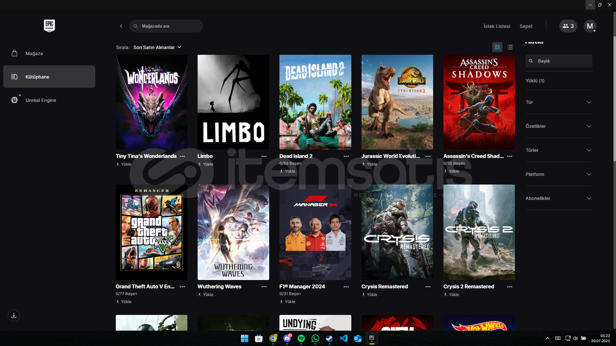Expand the Türler filter
616x346 pixels.
(559, 150)
